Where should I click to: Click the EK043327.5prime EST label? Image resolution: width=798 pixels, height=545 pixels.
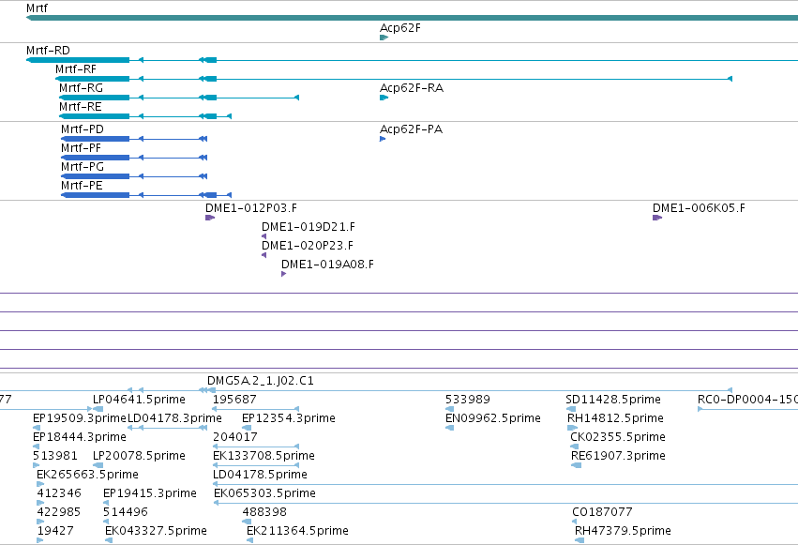pyautogui.click(x=156, y=531)
